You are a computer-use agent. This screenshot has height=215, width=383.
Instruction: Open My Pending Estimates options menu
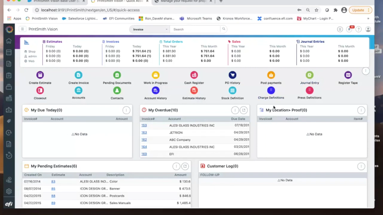176,166
